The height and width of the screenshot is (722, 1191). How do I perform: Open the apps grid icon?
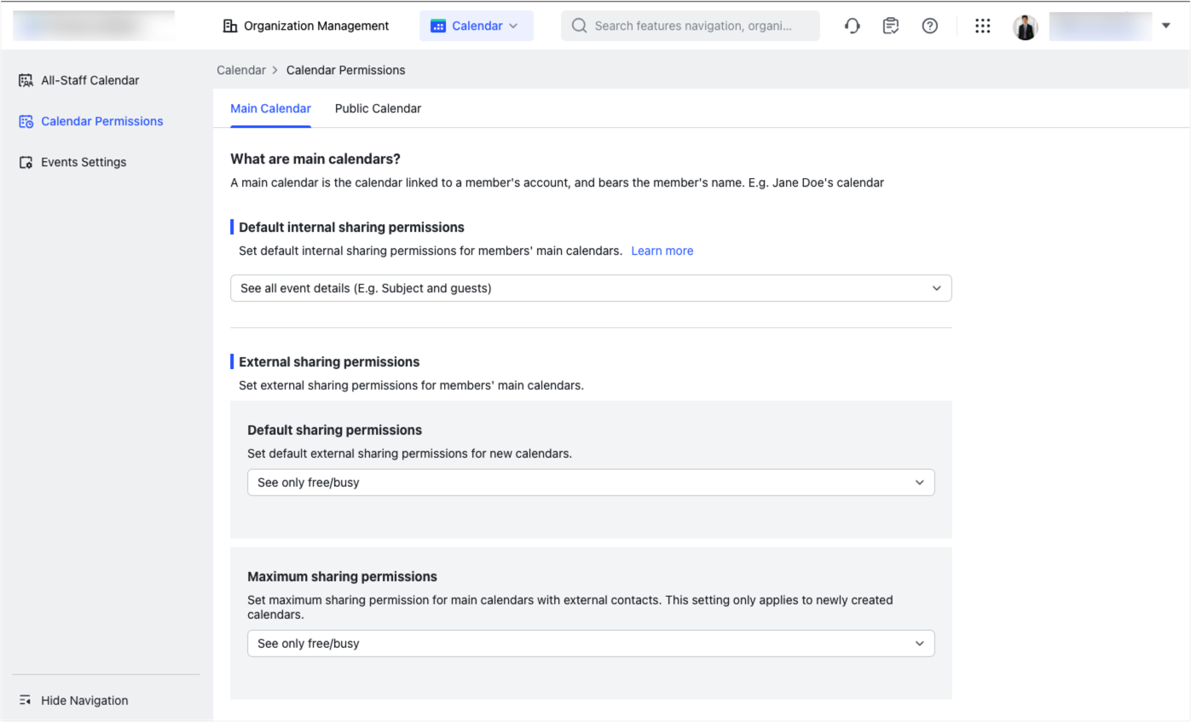[983, 26]
